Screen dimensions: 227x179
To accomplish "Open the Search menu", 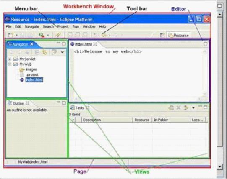I will click(48, 27).
